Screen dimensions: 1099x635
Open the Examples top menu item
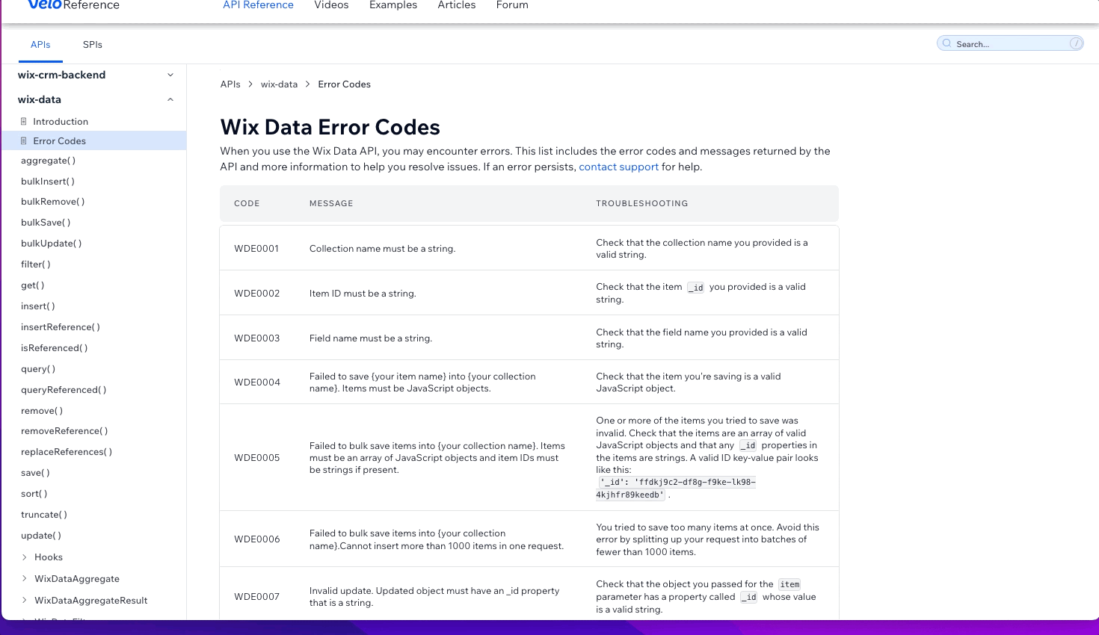point(393,5)
